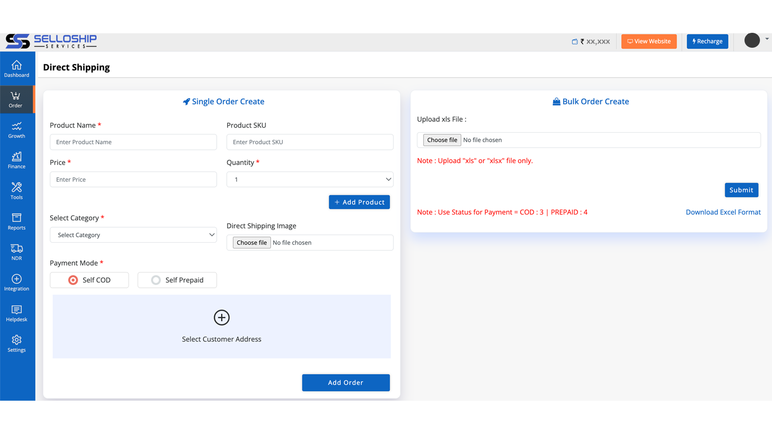Open the Growth section
The height and width of the screenshot is (434, 772).
(x=16, y=129)
